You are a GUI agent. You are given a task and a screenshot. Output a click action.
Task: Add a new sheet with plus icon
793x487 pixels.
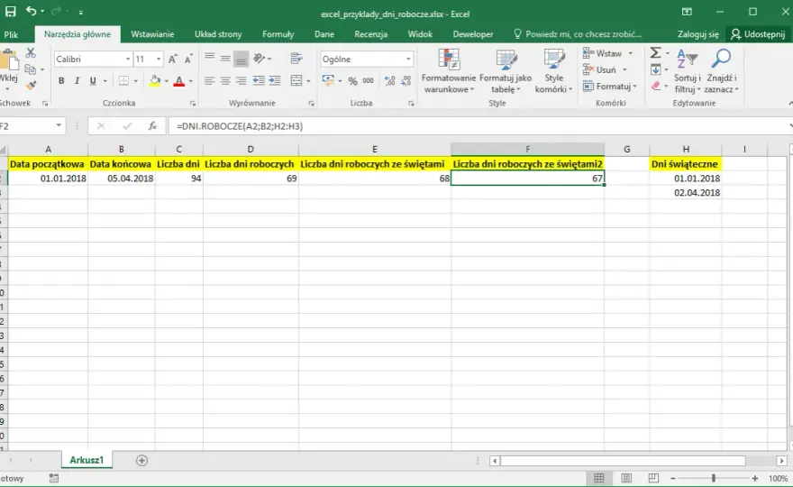[x=141, y=460]
